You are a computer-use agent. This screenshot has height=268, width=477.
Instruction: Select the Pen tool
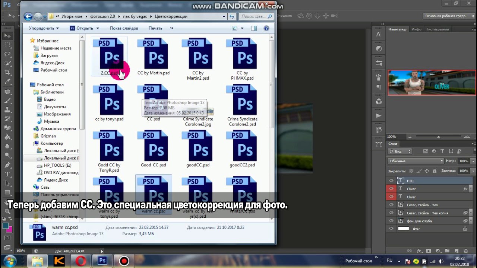point(7,165)
